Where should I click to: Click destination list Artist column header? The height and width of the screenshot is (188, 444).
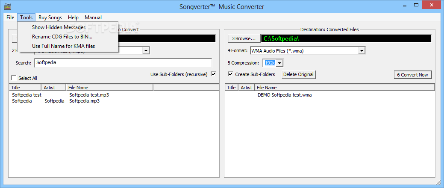246,88
